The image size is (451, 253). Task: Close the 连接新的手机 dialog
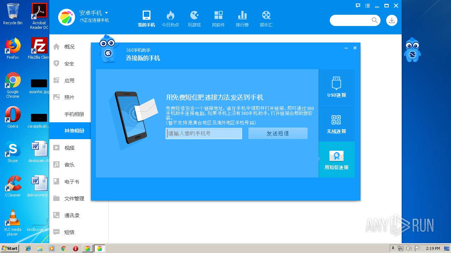click(x=355, y=48)
